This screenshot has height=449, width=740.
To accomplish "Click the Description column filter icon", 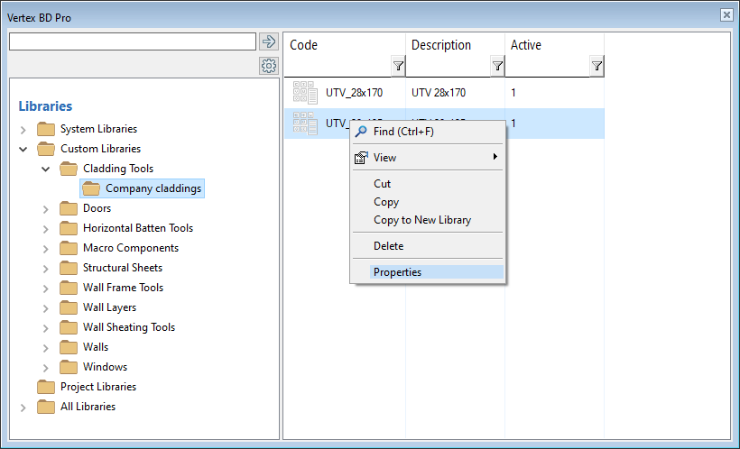I will pyautogui.click(x=497, y=66).
